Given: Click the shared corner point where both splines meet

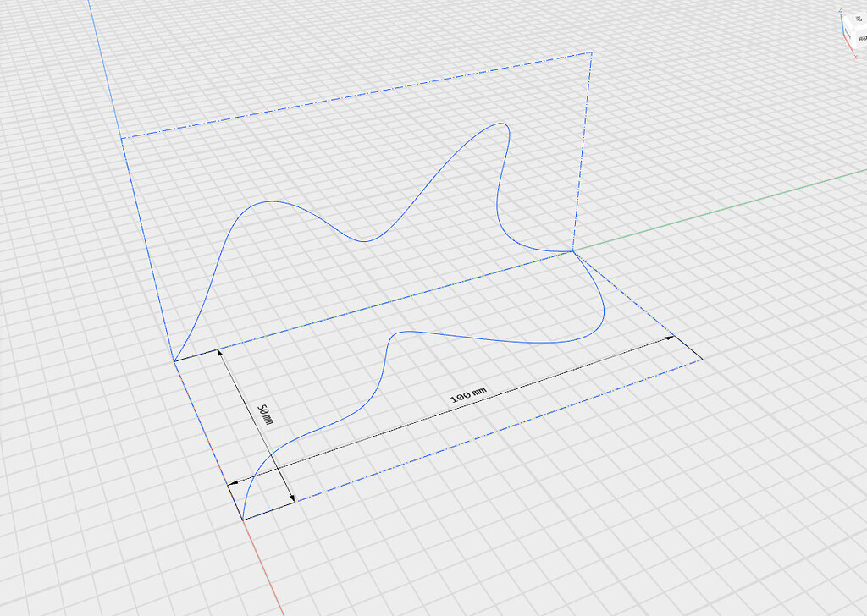Looking at the screenshot, I should [573, 251].
